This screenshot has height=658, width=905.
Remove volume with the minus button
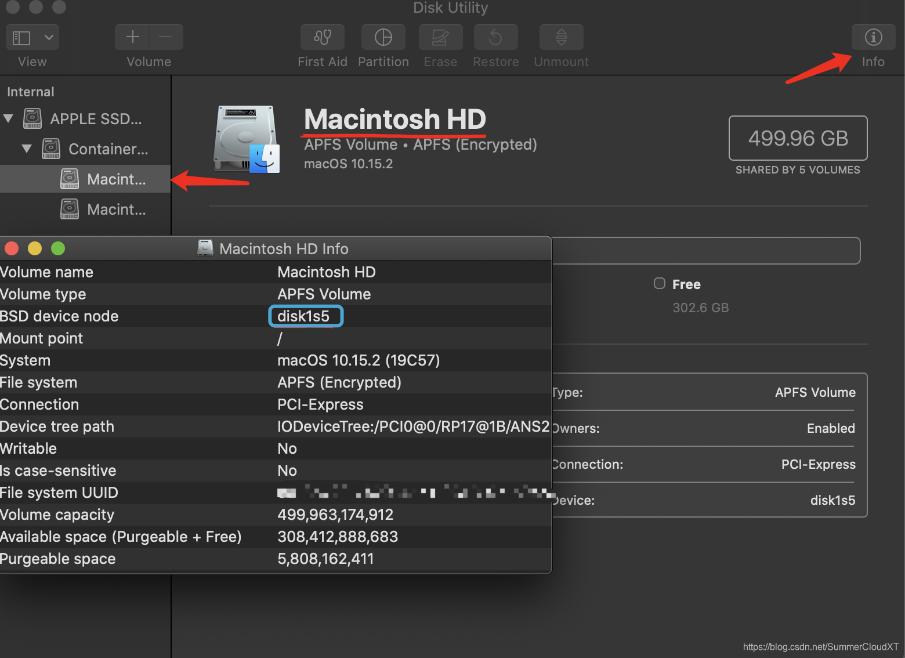(166, 37)
